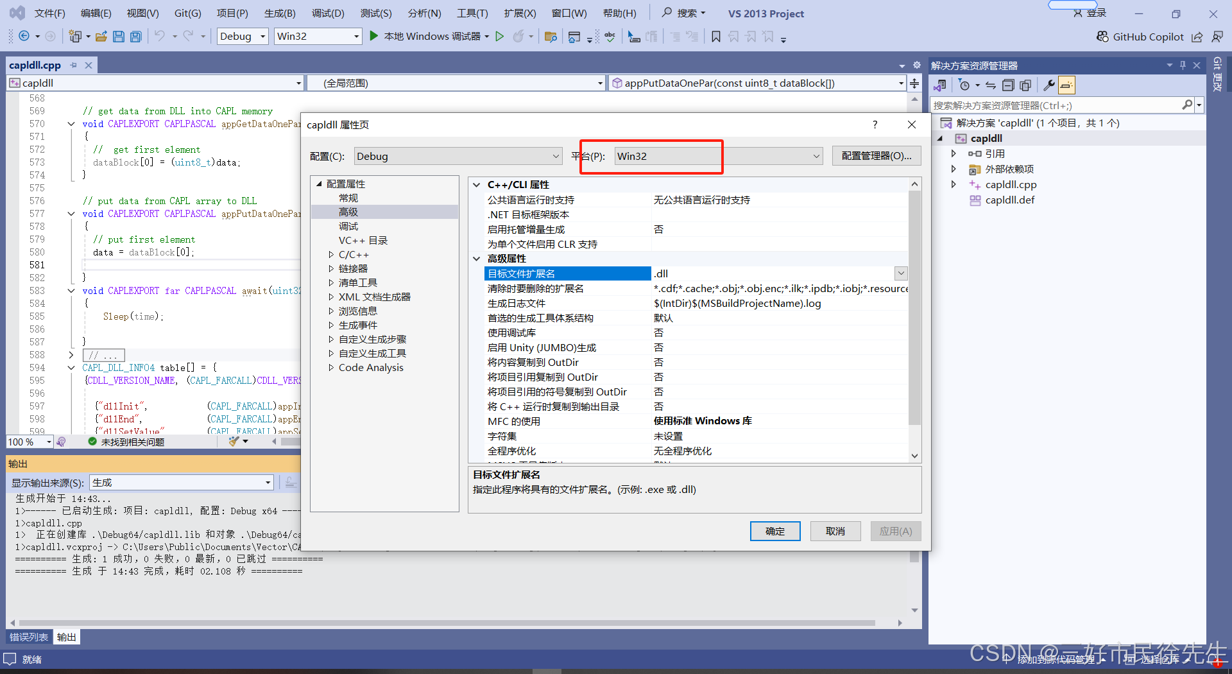Expand the 引用 node in Solution Explorer
Image resolution: width=1232 pixels, height=674 pixels.
coord(954,153)
